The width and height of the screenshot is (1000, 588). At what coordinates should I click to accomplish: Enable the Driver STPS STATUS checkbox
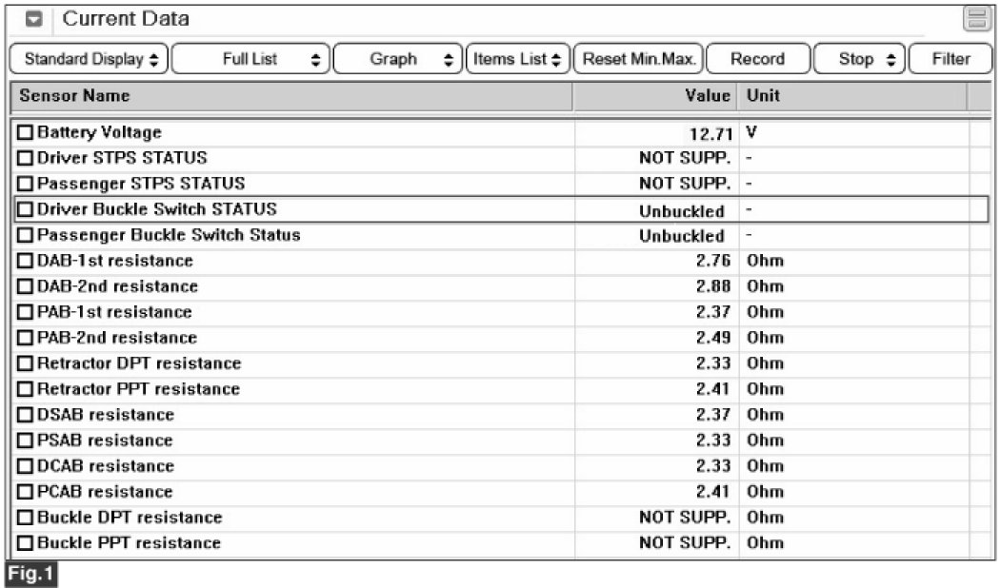click(26, 158)
